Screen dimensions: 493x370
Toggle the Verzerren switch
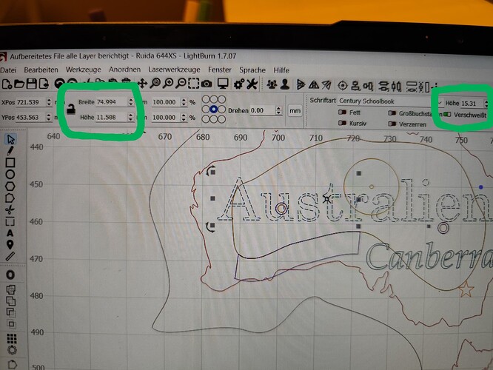392,124
